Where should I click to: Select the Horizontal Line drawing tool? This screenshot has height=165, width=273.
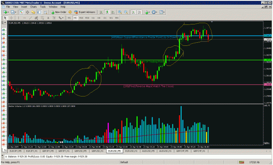[x=24, y=18]
